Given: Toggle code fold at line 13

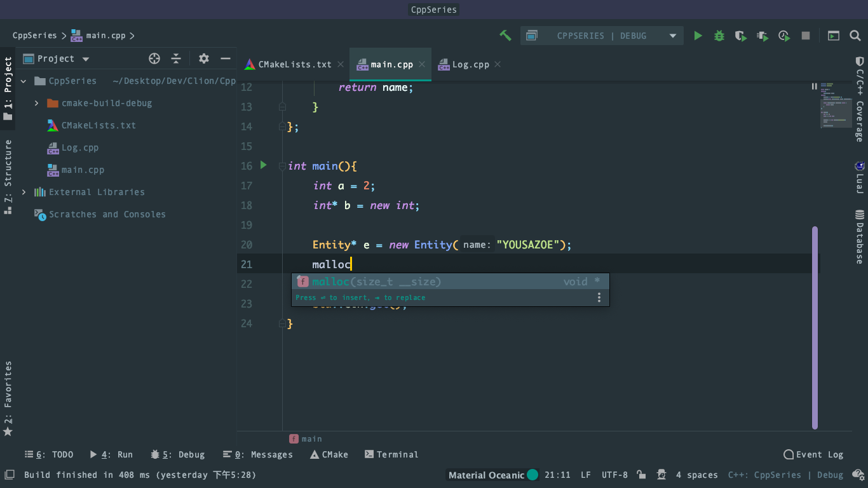Looking at the screenshot, I should (x=283, y=107).
